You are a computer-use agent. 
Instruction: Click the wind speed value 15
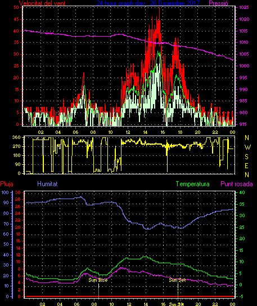click(x=16, y=89)
